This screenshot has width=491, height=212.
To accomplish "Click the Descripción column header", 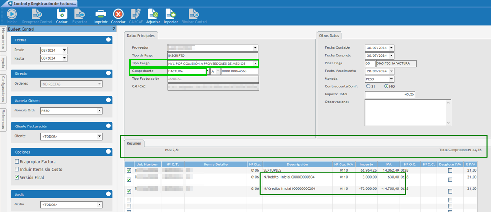I will tap(298, 165).
